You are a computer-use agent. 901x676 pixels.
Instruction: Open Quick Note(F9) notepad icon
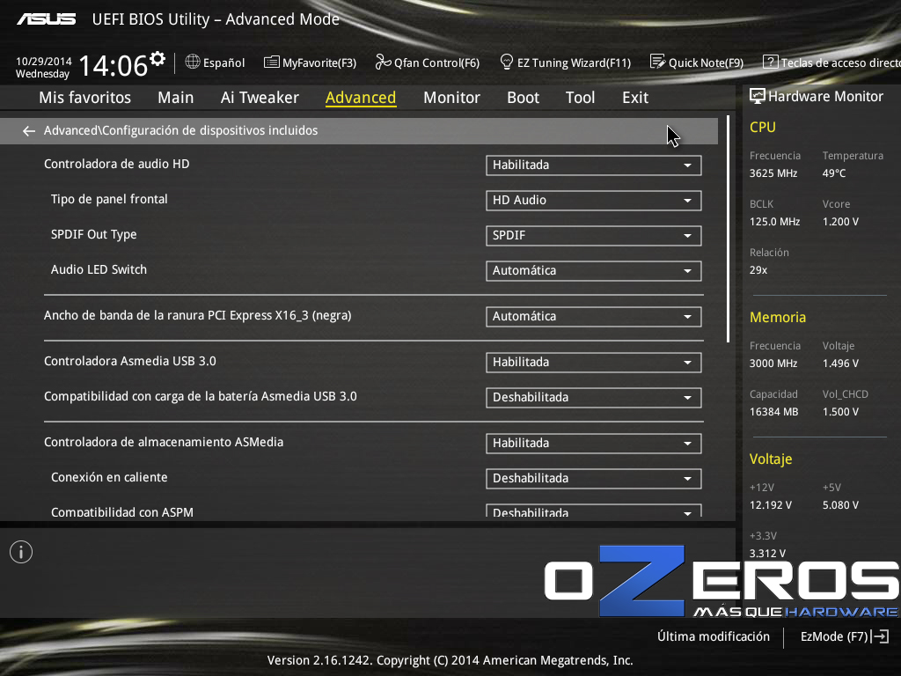click(657, 62)
